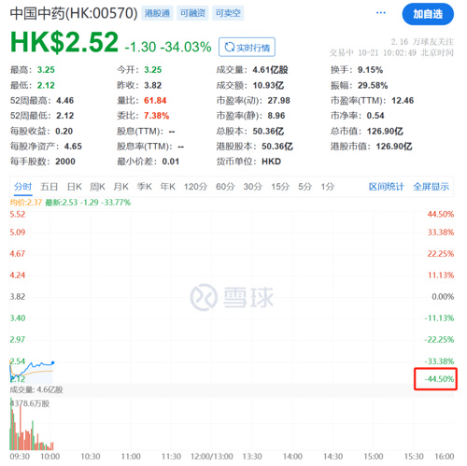Viewport: 467px width, 466px height.
Task: Switch to the 分时 chart tab
Action: click(23, 187)
